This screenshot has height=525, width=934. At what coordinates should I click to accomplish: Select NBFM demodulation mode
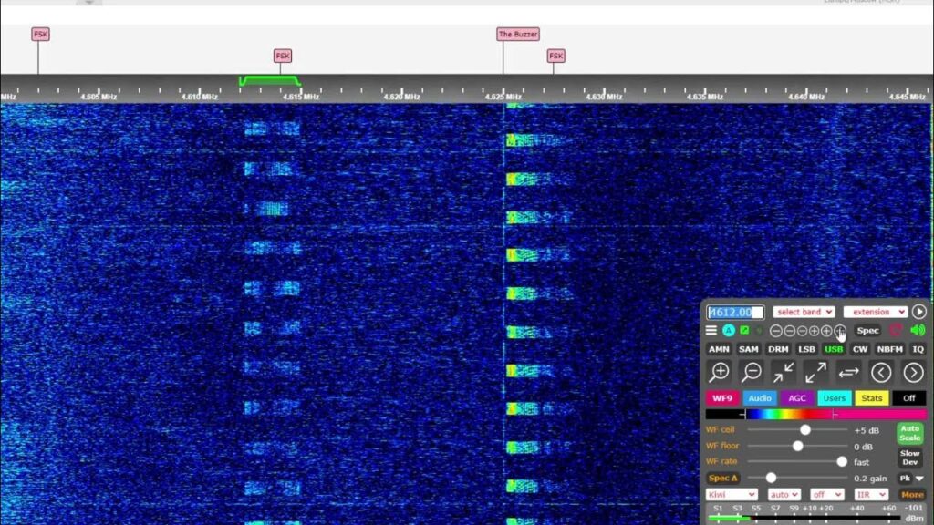pos(889,349)
